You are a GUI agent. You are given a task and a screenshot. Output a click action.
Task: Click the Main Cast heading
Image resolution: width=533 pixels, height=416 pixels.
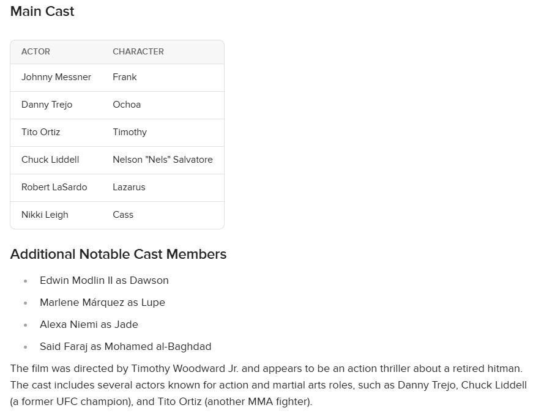(x=42, y=11)
